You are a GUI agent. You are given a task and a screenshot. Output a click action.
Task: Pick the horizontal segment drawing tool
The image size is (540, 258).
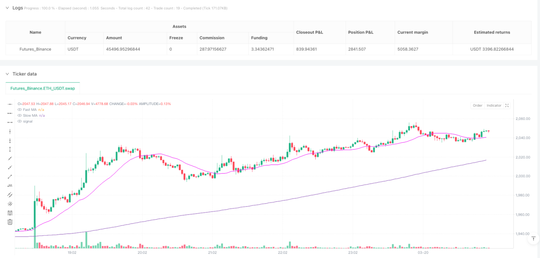(10, 122)
